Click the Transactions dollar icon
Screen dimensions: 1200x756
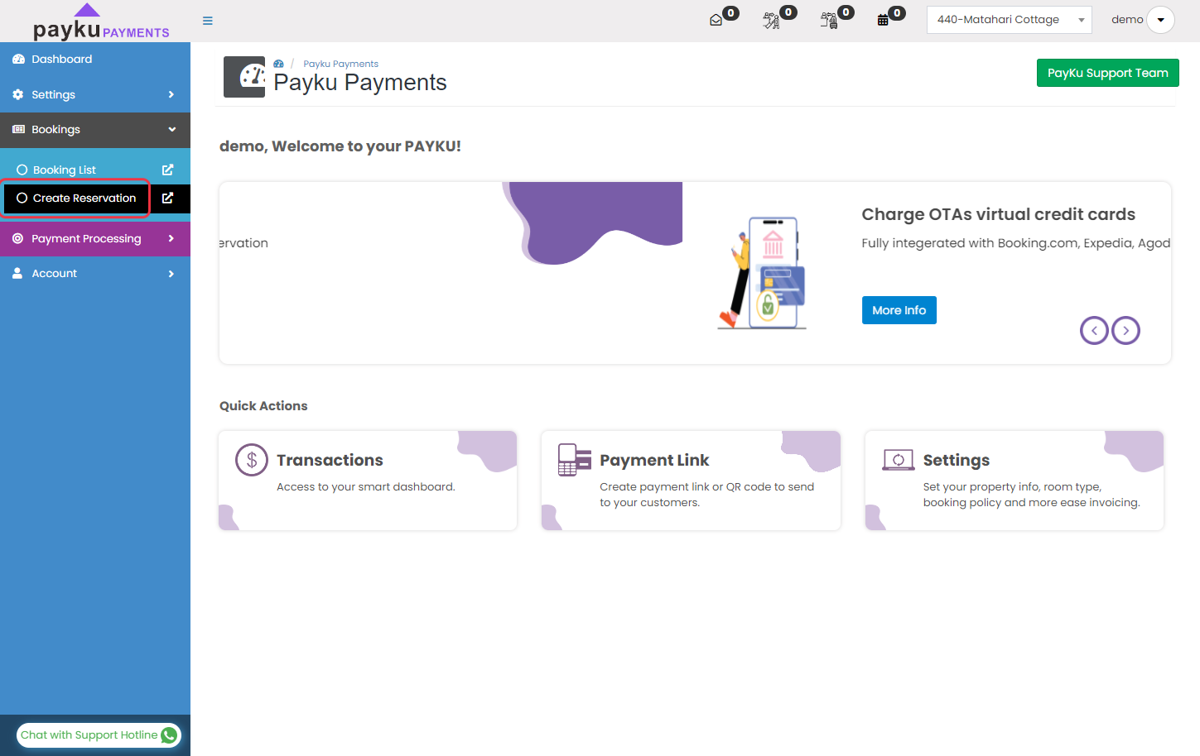(x=252, y=460)
